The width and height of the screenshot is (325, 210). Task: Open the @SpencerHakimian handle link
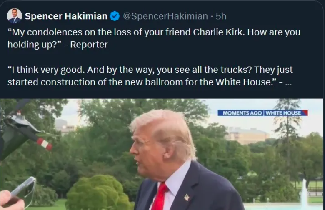click(x=165, y=16)
